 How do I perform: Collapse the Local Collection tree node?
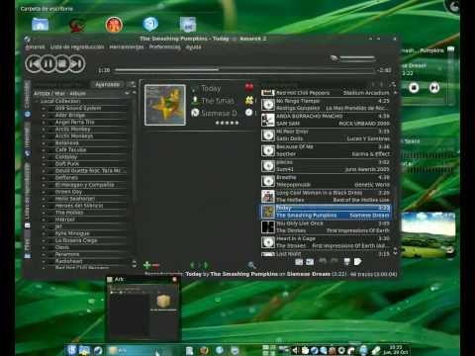37,101
